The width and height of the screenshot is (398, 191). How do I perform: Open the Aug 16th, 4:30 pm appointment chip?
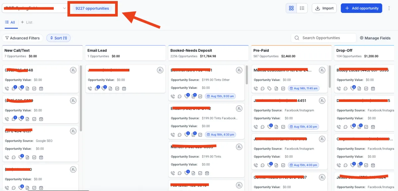(221, 134)
